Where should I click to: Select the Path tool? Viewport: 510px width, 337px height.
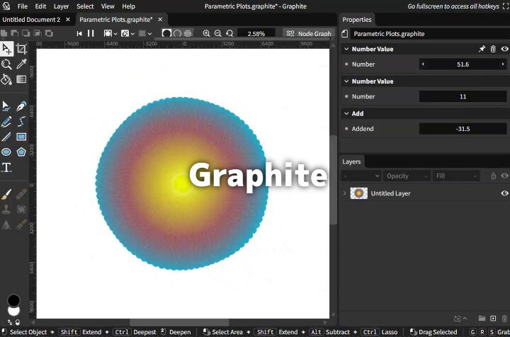6,106
